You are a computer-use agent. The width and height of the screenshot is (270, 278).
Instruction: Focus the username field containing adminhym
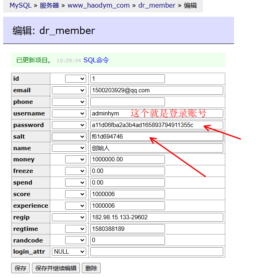(157, 113)
